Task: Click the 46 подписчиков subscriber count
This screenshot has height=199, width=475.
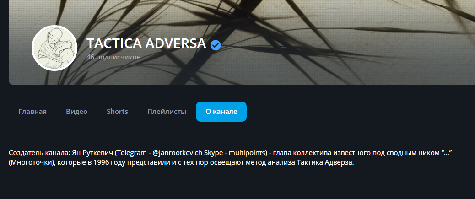Action: pyautogui.click(x=113, y=57)
